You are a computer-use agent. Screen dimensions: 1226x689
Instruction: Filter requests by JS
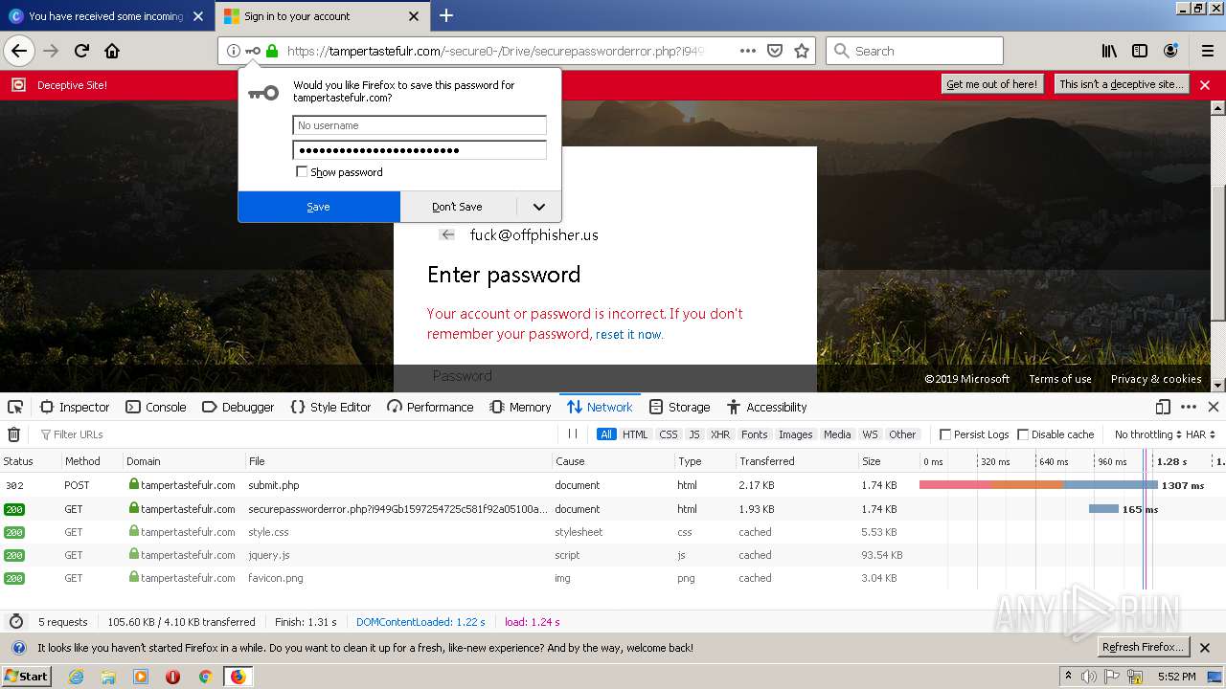[694, 434]
